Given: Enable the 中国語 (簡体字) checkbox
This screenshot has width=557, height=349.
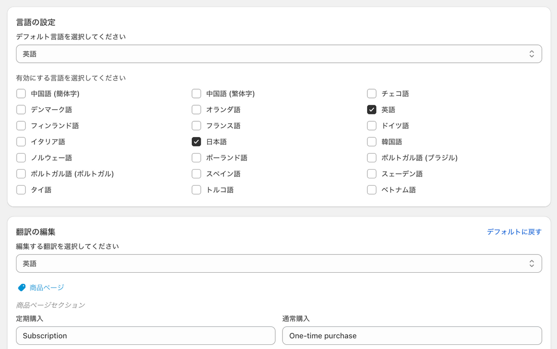Looking at the screenshot, I should 21,94.
